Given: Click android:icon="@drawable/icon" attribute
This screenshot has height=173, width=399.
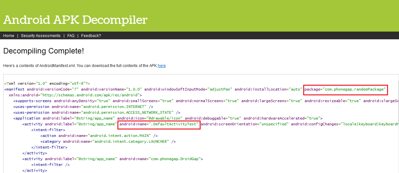Looking at the screenshot, I should (150, 118).
